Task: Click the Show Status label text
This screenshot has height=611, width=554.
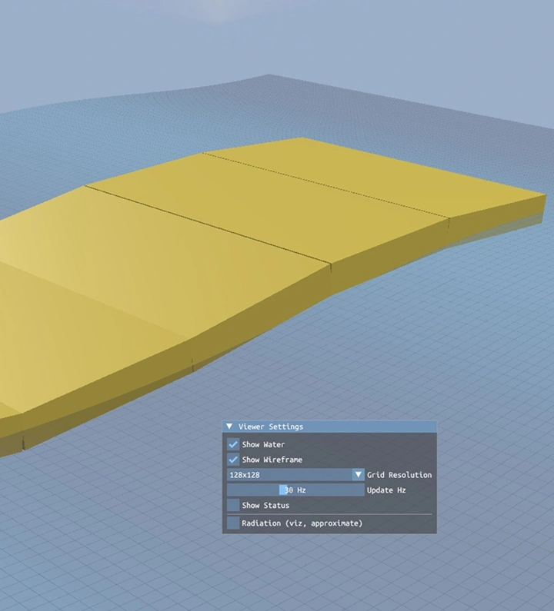Action: (x=265, y=505)
